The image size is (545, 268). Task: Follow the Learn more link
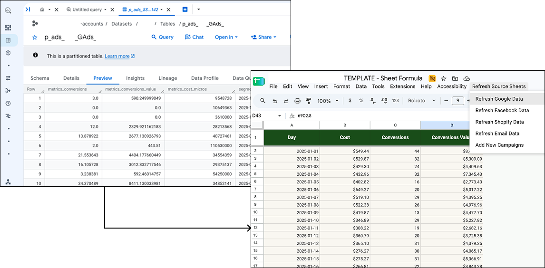[119, 56]
